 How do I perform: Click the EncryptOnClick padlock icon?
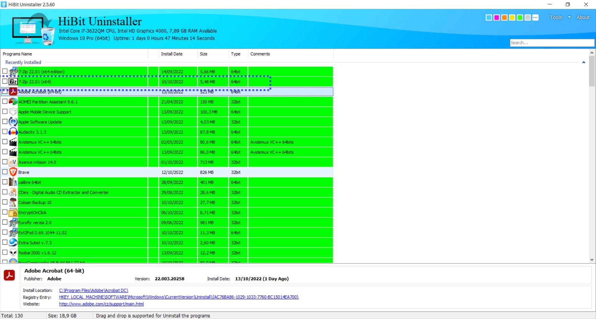[13, 212]
